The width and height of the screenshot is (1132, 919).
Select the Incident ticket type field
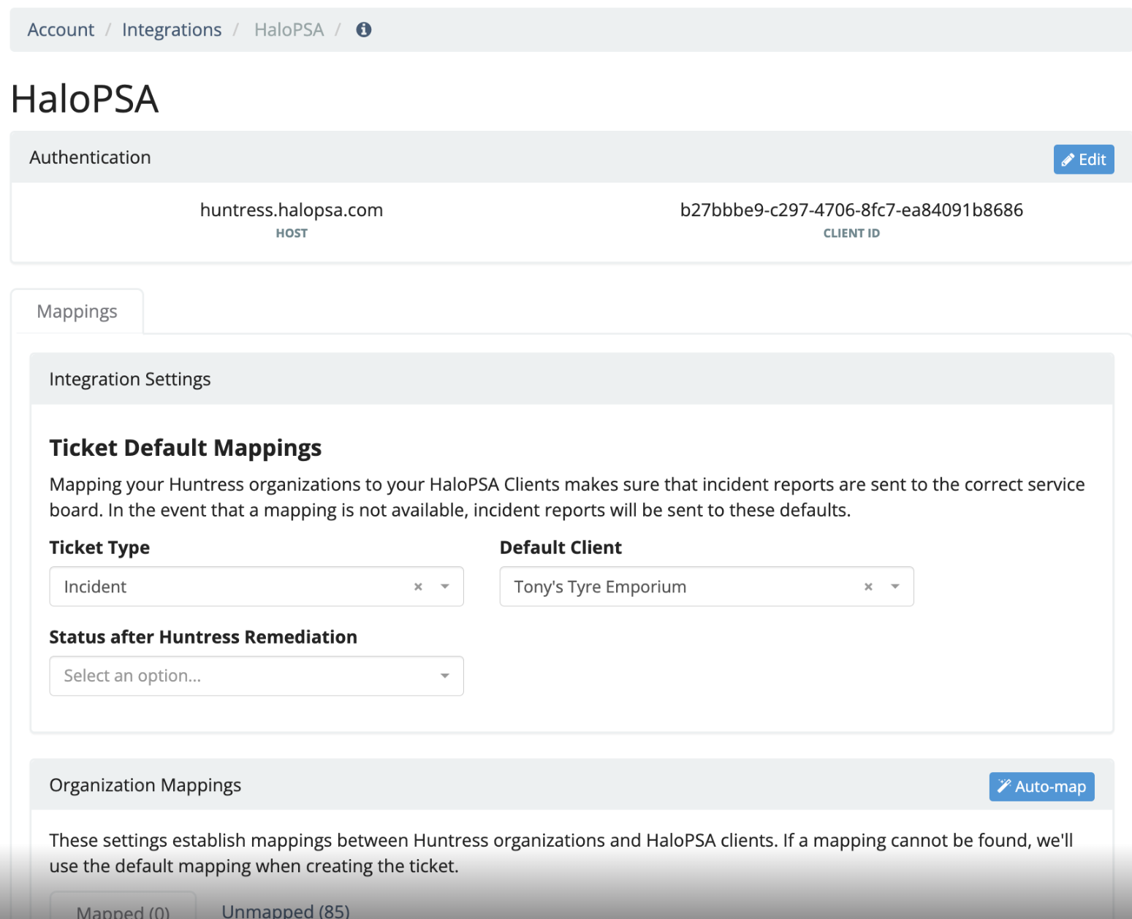[257, 587]
